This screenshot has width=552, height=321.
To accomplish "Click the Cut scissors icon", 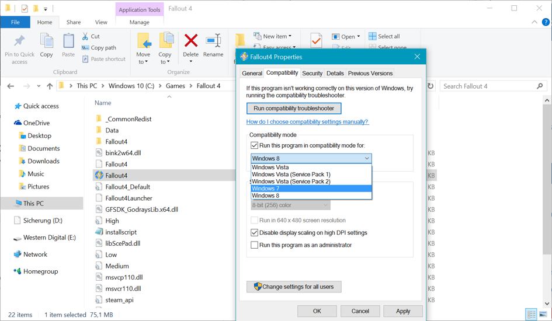I will [x=85, y=36].
